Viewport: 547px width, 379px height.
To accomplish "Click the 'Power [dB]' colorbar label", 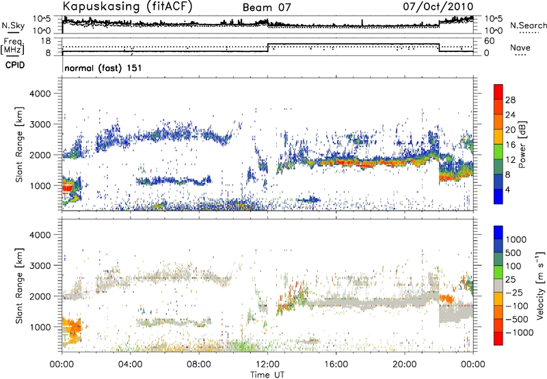I will pyautogui.click(x=522, y=144).
